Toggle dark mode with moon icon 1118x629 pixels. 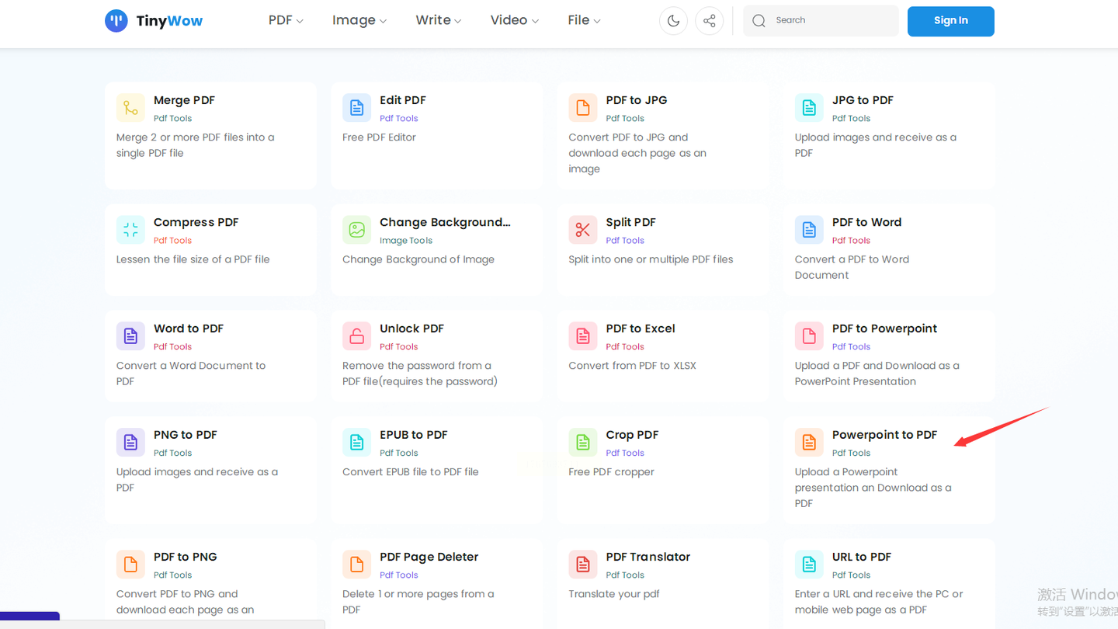pos(673,21)
